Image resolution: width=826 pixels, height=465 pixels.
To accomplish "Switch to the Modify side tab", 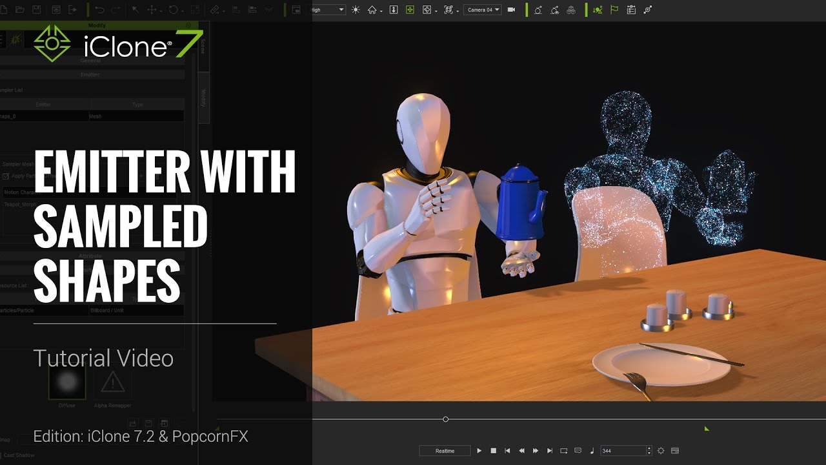I will [203, 98].
